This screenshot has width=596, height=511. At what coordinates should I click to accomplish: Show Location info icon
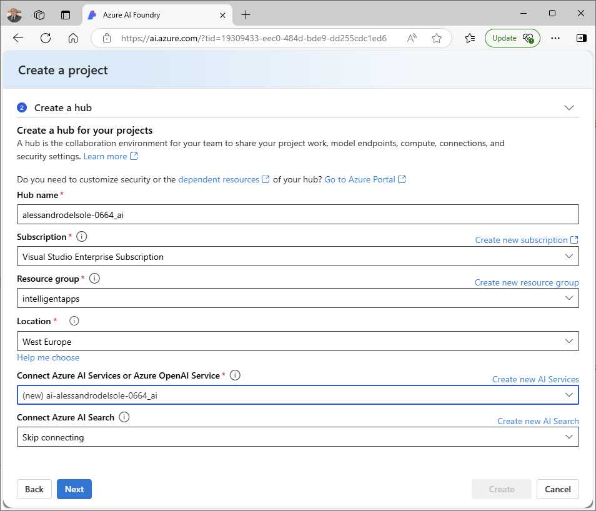point(74,321)
